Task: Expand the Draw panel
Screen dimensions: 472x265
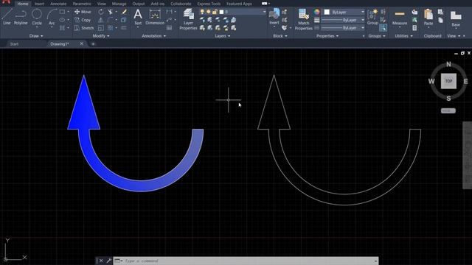Action: 36,36
